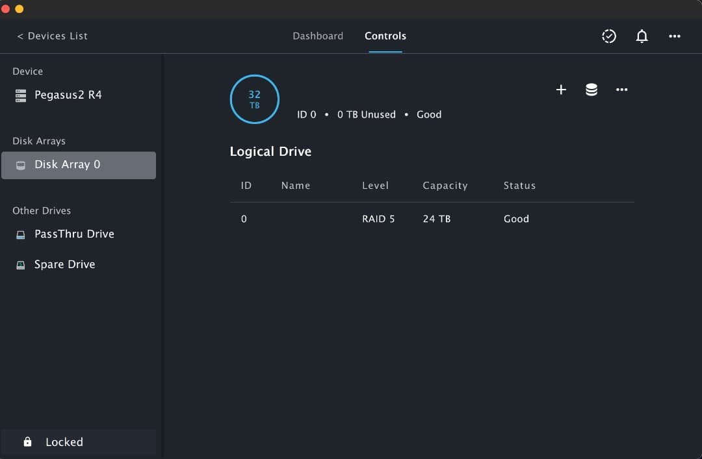Click the padlock icon beside Locked

point(27,441)
